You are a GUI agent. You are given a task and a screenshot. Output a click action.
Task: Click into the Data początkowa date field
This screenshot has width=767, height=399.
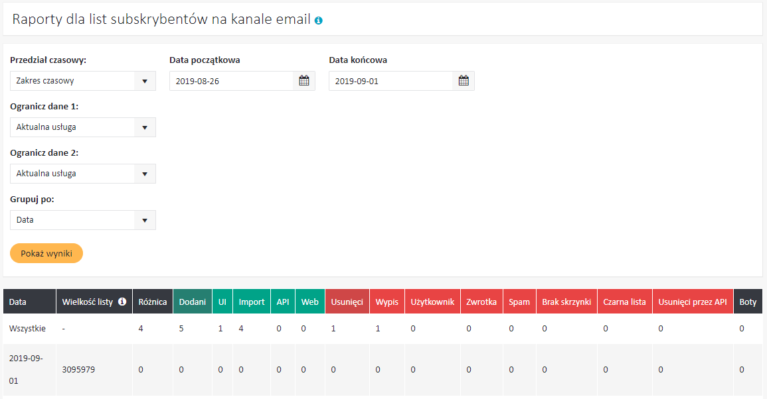coord(231,81)
